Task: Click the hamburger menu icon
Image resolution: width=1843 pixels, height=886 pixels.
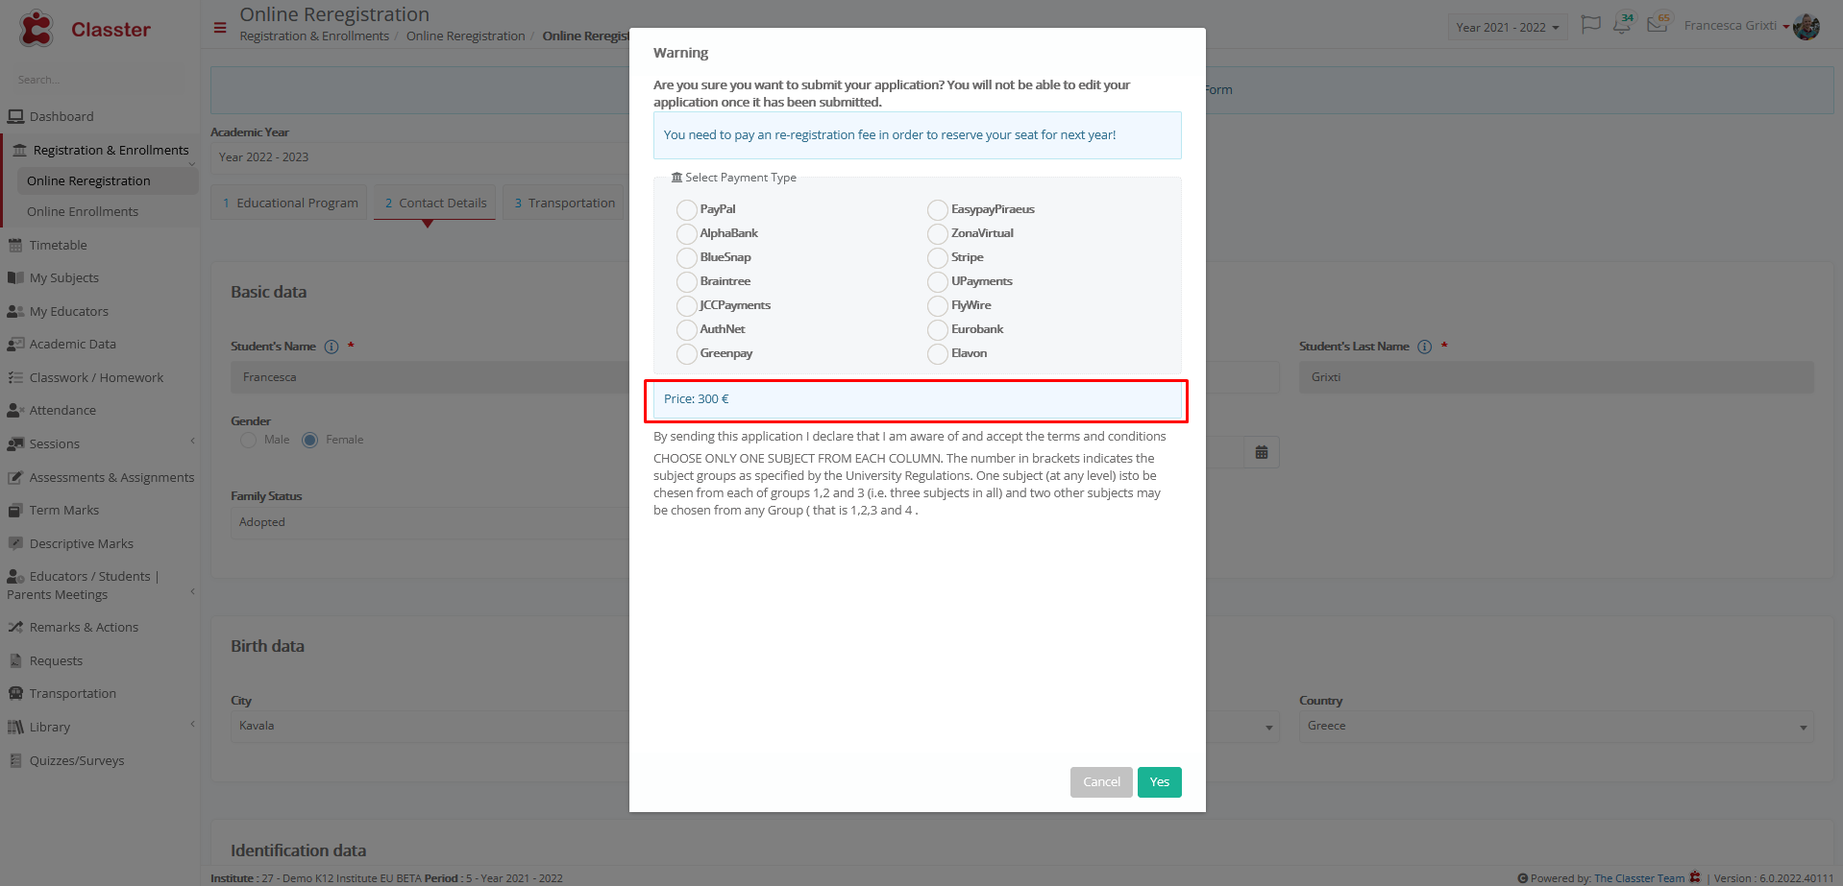Action: (220, 28)
